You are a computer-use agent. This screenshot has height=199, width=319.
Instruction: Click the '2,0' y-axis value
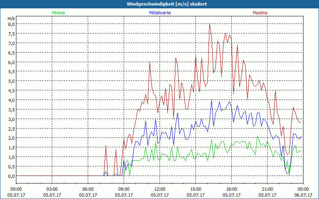[x=12, y=138]
